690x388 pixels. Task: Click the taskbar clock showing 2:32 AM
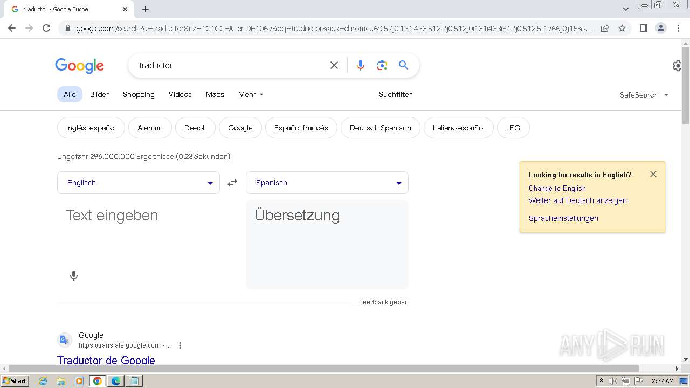click(x=663, y=381)
